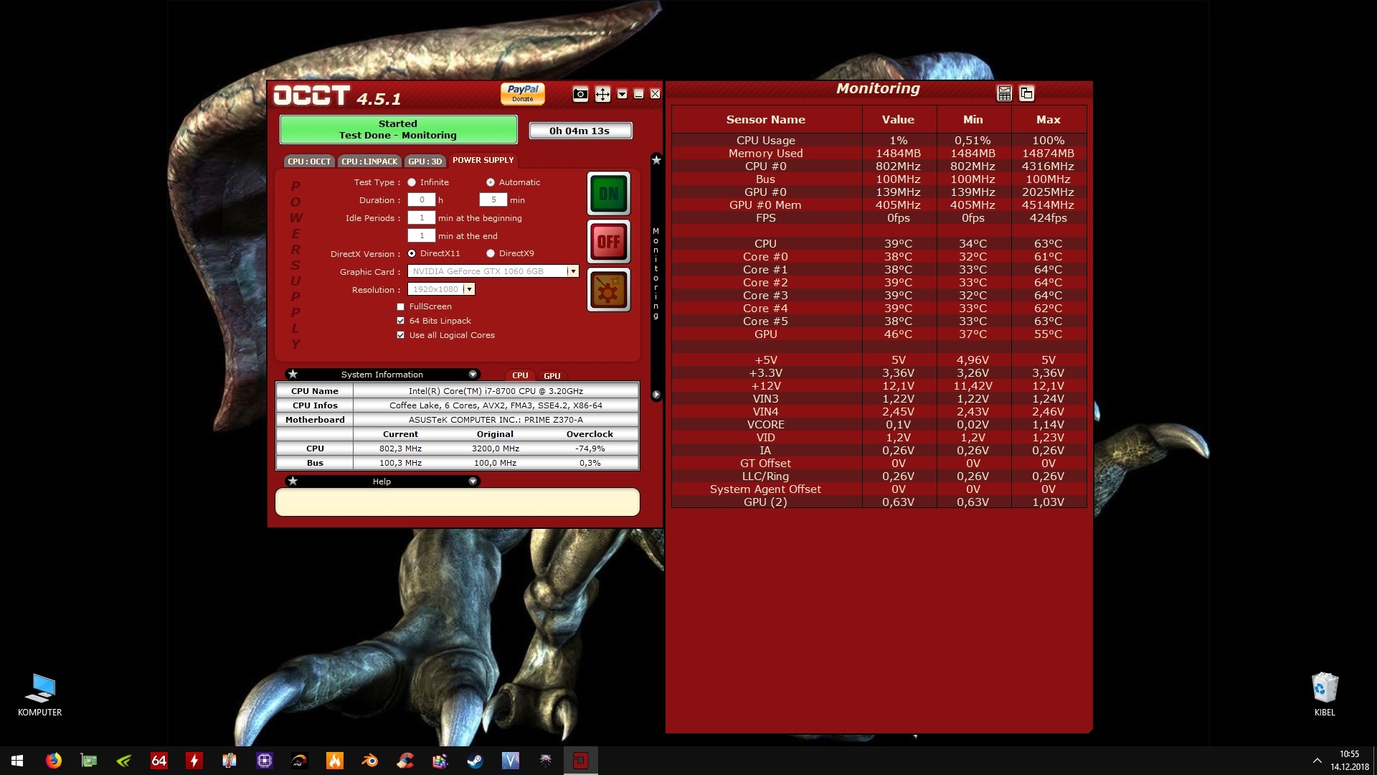Collapse the System Information section arrow

point(473,375)
